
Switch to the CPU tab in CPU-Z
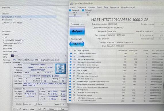[15, 60]
